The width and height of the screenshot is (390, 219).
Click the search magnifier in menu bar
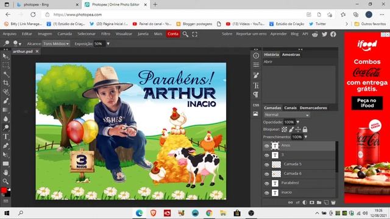(185, 34)
